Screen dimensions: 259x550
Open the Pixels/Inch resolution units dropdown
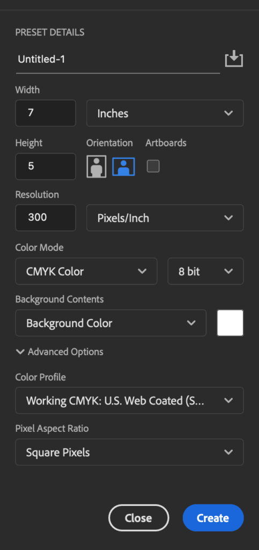(x=165, y=218)
